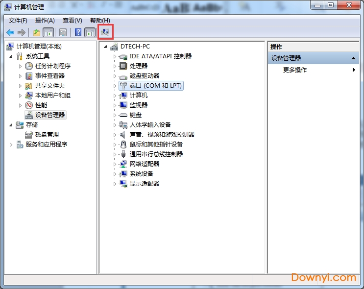This screenshot has height=289, width=364.
Task: Click 磁盘驱动器 drive icon
Action: [x=123, y=76]
